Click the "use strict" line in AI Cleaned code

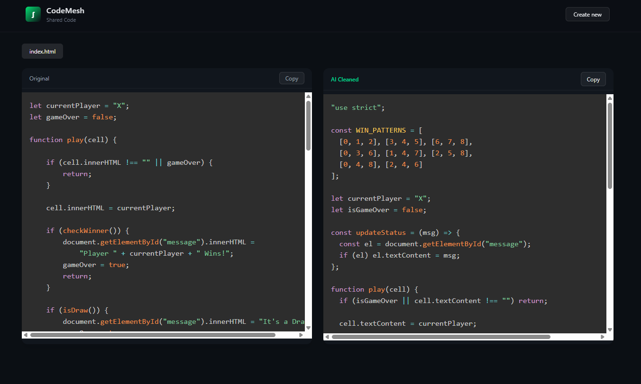click(357, 107)
